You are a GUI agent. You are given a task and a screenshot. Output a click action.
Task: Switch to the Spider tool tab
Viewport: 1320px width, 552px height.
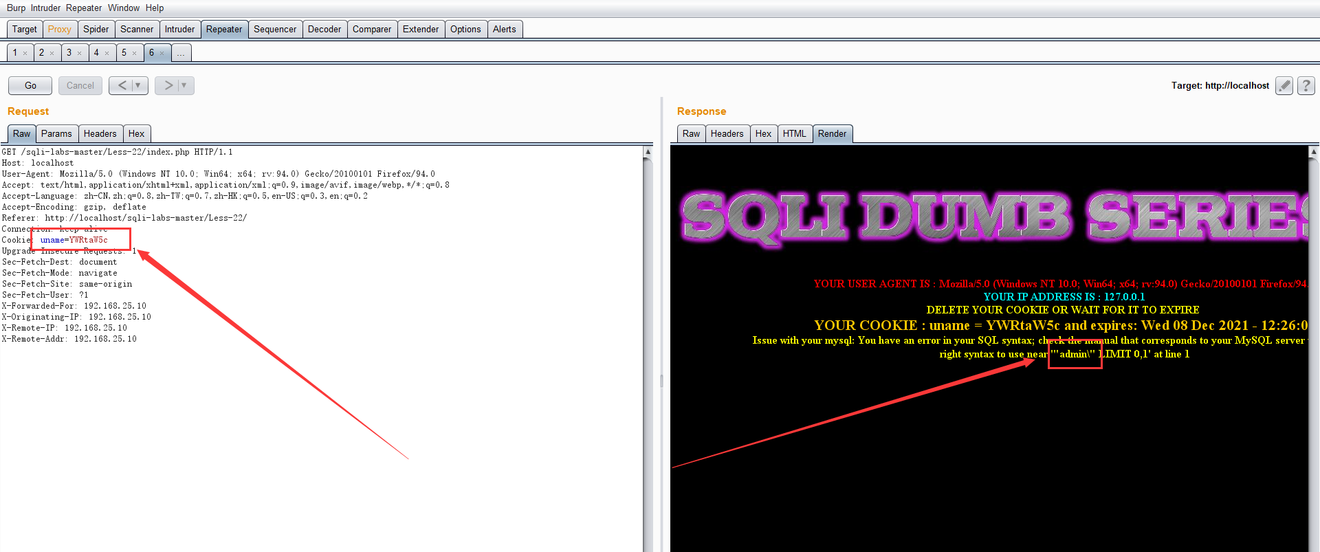pos(96,29)
